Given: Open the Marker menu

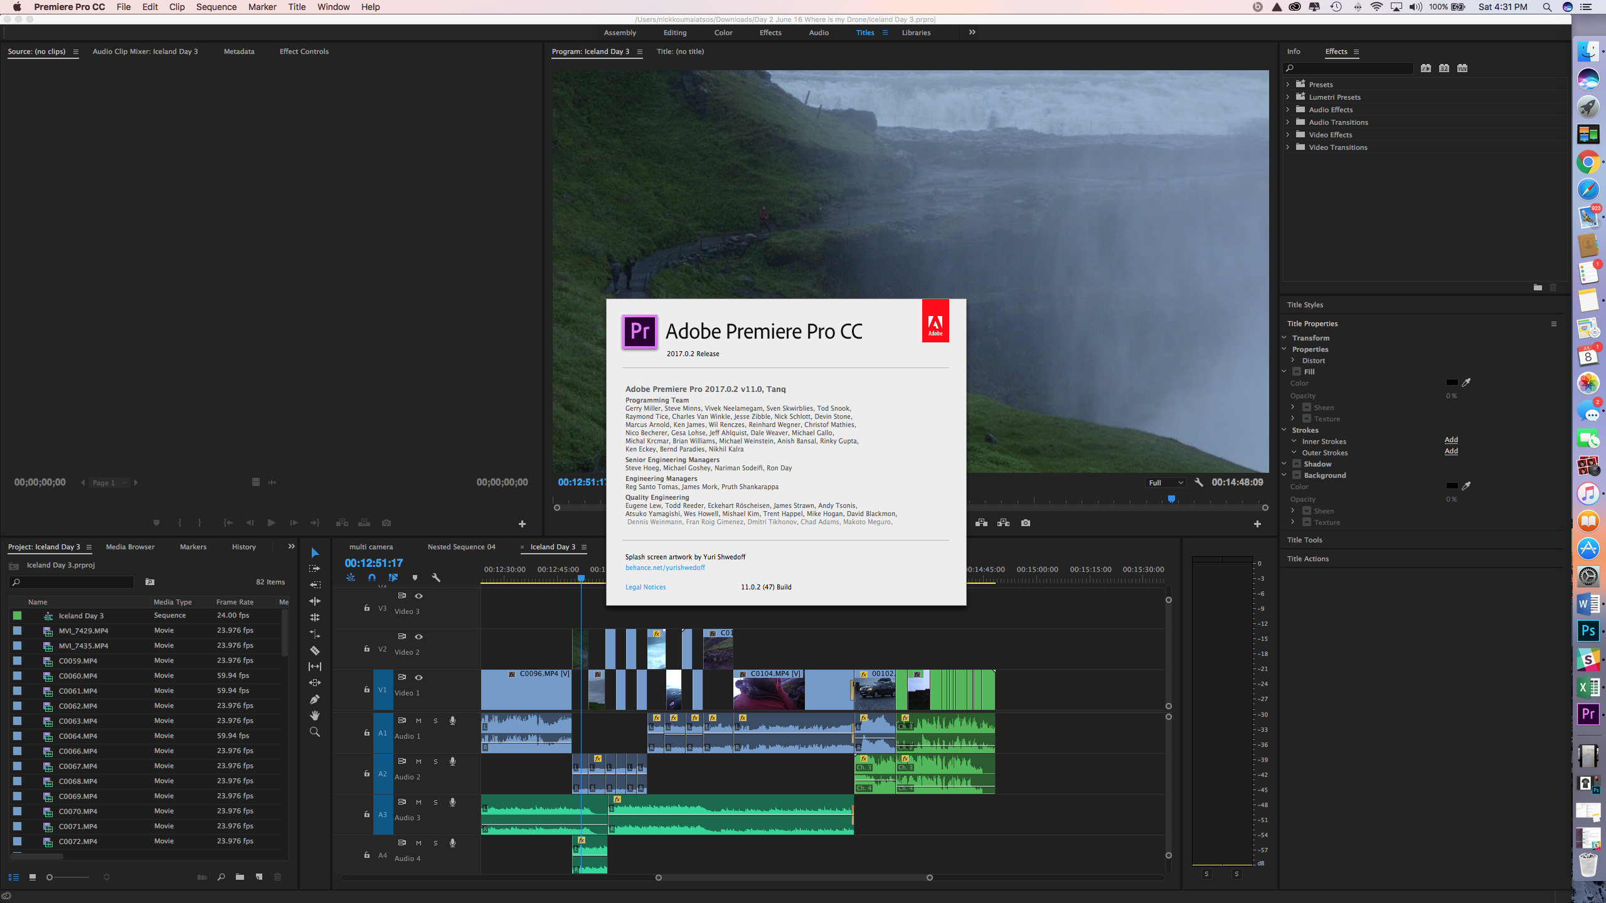Looking at the screenshot, I should 262,7.
